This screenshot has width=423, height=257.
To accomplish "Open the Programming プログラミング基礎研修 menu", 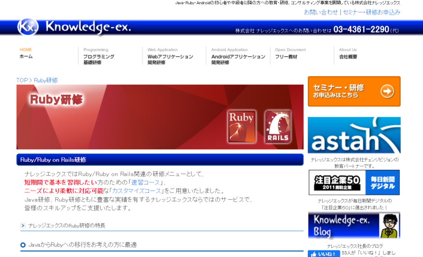I will [x=99, y=56].
